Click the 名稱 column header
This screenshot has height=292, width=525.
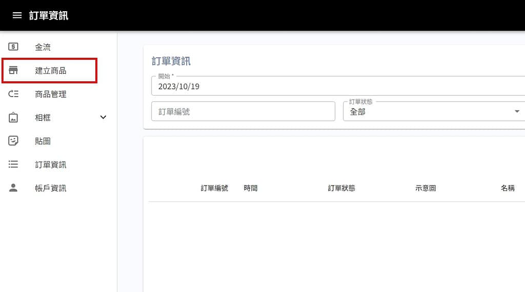coord(508,188)
